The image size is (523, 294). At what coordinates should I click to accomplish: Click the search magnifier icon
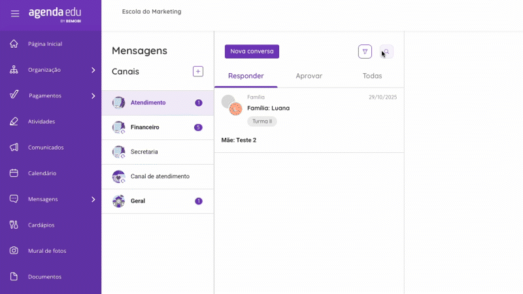[386, 52]
